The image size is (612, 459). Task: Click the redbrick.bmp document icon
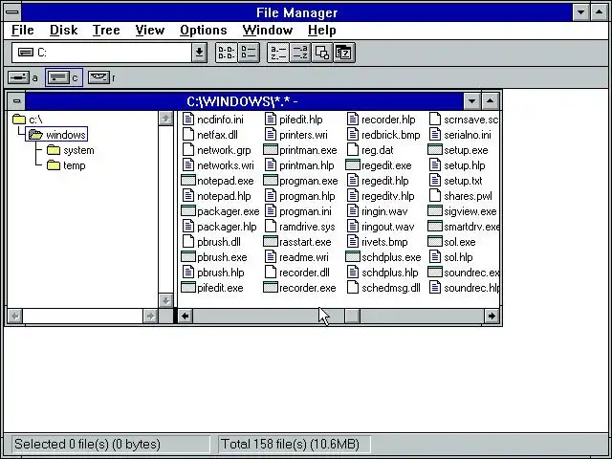pos(353,135)
